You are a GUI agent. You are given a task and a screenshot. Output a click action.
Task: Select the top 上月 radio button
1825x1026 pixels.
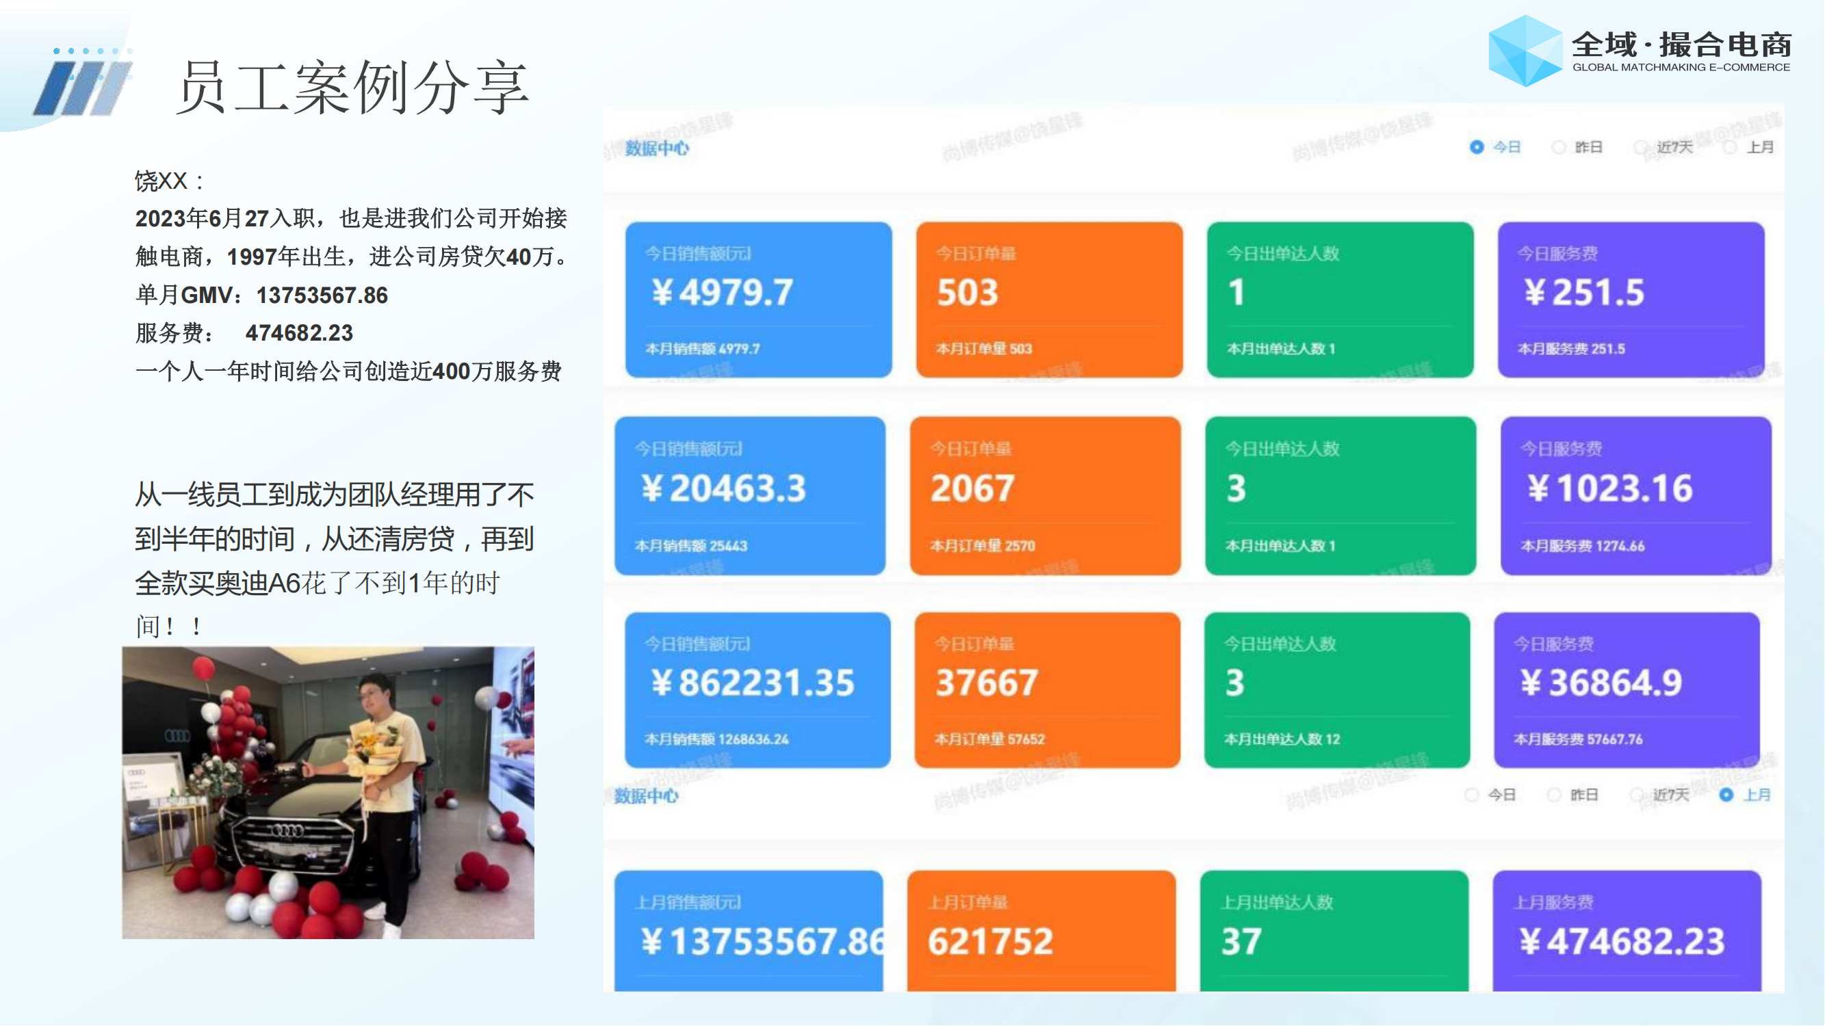(x=1730, y=147)
